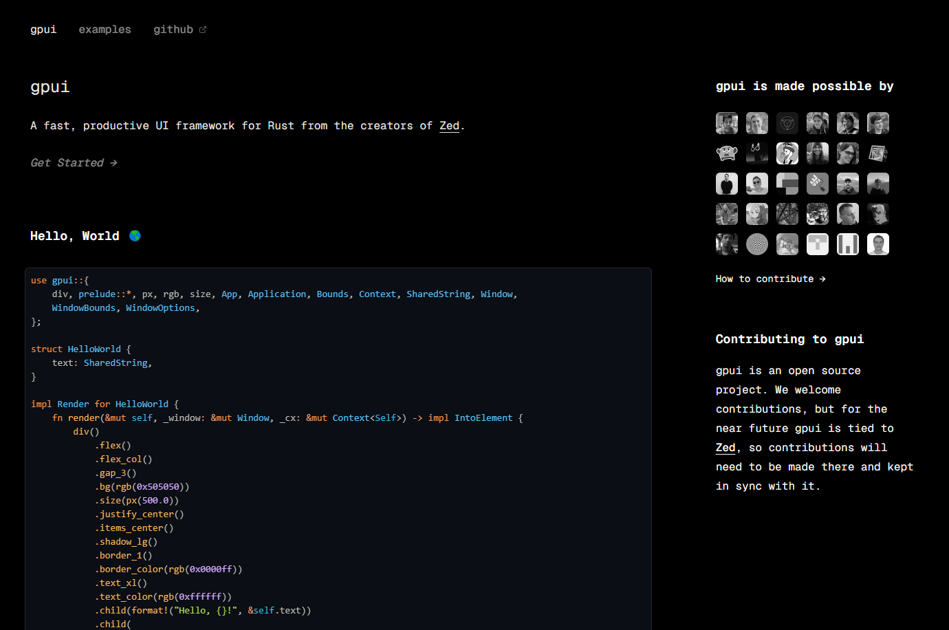Image resolution: width=949 pixels, height=630 pixels.
Task: Open the pixel T-shaped contributor avatar
Action: point(818,244)
